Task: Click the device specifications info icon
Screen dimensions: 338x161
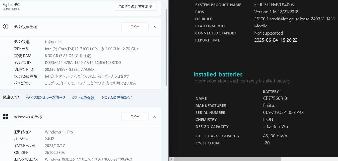Action: (5, 27)
